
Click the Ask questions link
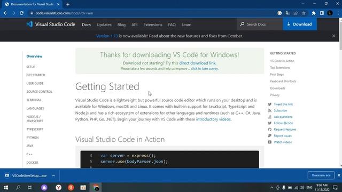point(283,117)
